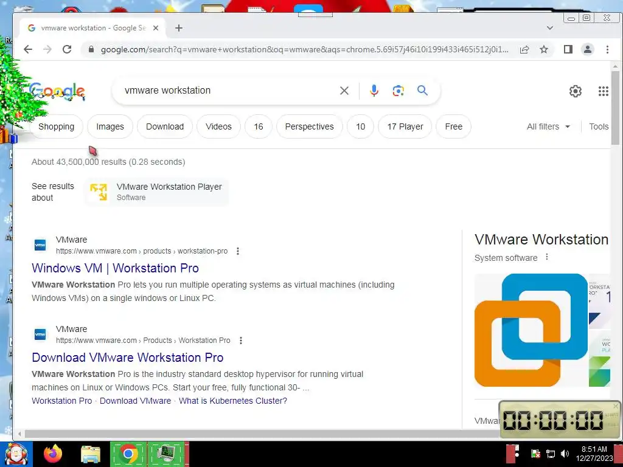Open the VMware Workstation knowledge panel options
The width and height of the screenshot is (623, 467).
coord(547,257)
